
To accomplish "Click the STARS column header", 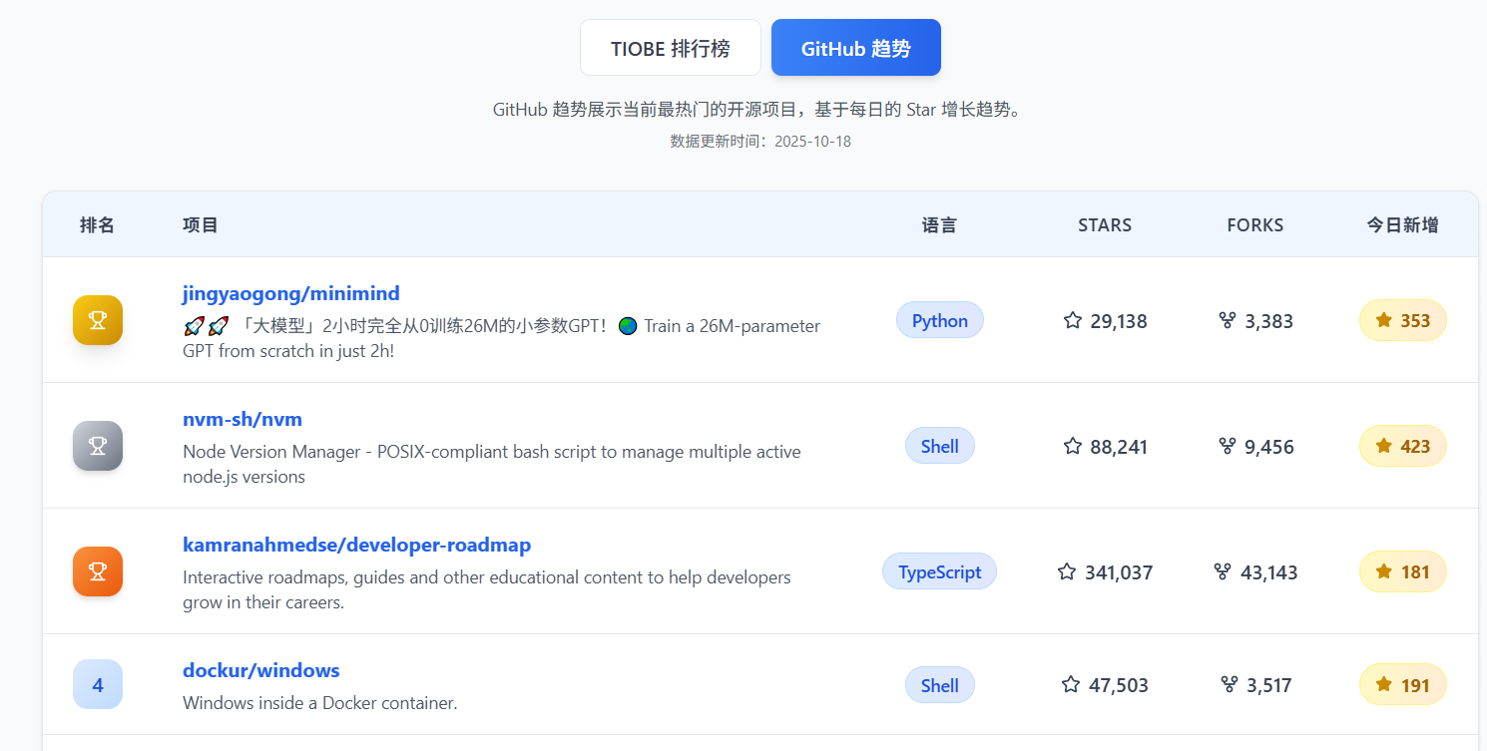I will tap(1105, 224).
